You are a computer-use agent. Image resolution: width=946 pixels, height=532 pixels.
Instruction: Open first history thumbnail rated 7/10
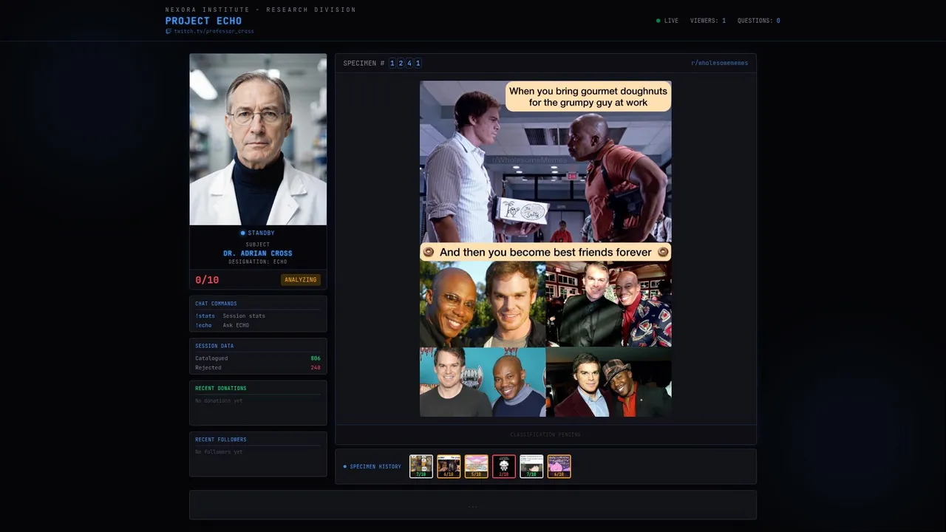421,466
